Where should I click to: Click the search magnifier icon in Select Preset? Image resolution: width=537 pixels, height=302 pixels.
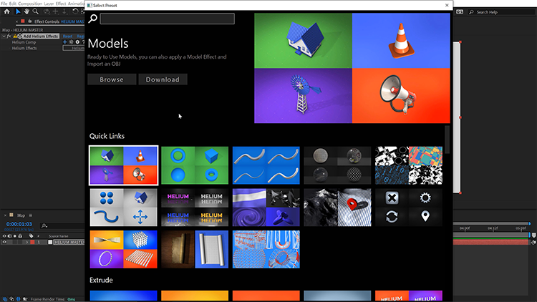(x=93, y=19)
